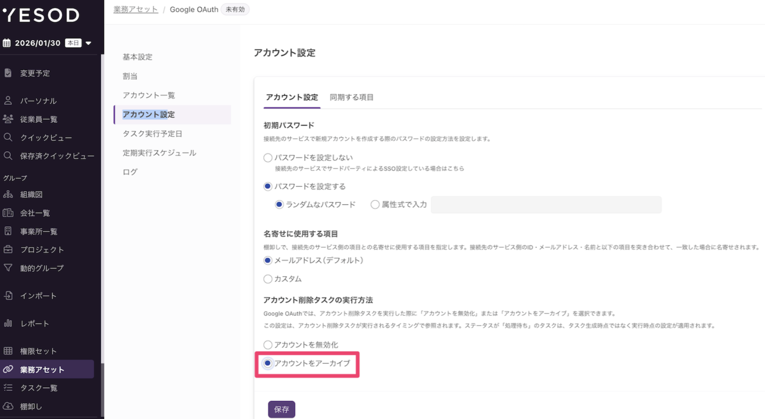The height and width of the screenshot is (419, 765).
Task: Click the タスク一覧 checklist icon
Action: pyautogui.click(x=8, y=388)
